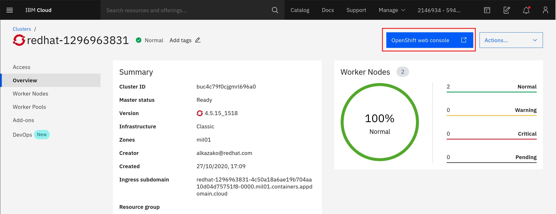Open the DevOps section in sidebar

pyautogui.click(x=22, y=135)
